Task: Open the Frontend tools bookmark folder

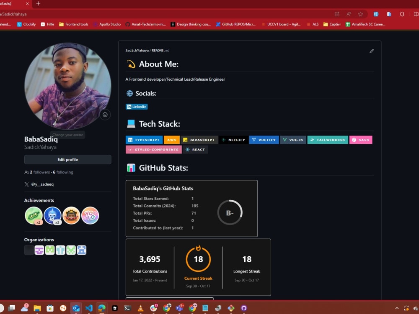Action: (x=73, y=24)
